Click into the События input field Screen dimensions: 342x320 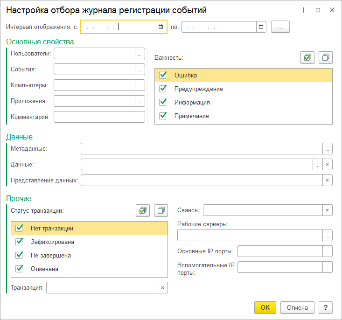click(x=94, y=70)
